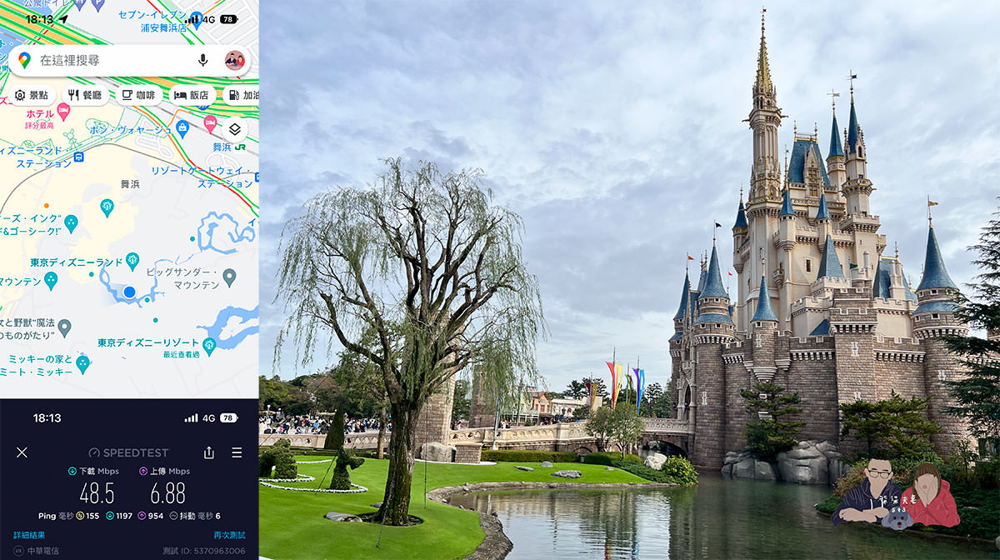Open the map layers button
Screen dimensions: 1000x560
[235, 129]
